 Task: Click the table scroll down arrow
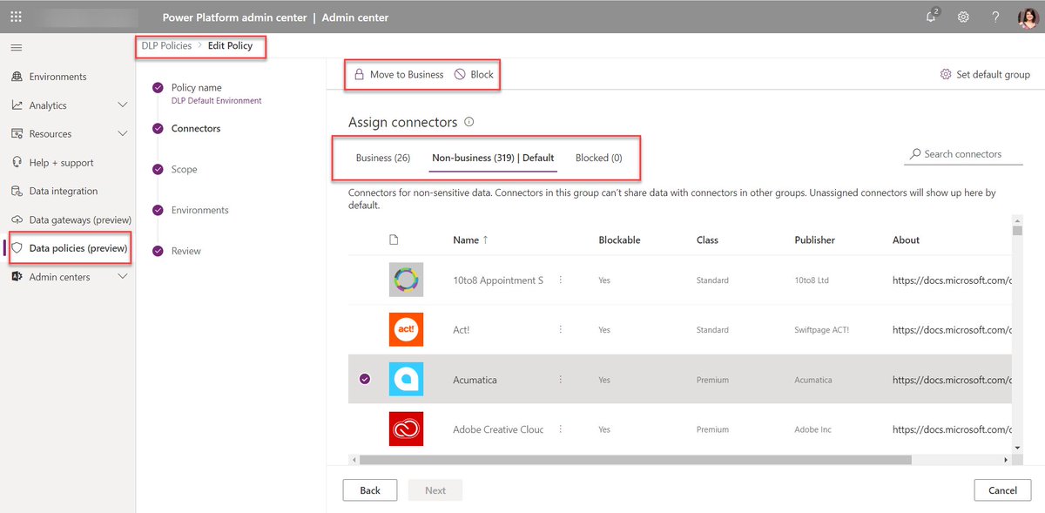(1017, 447)
